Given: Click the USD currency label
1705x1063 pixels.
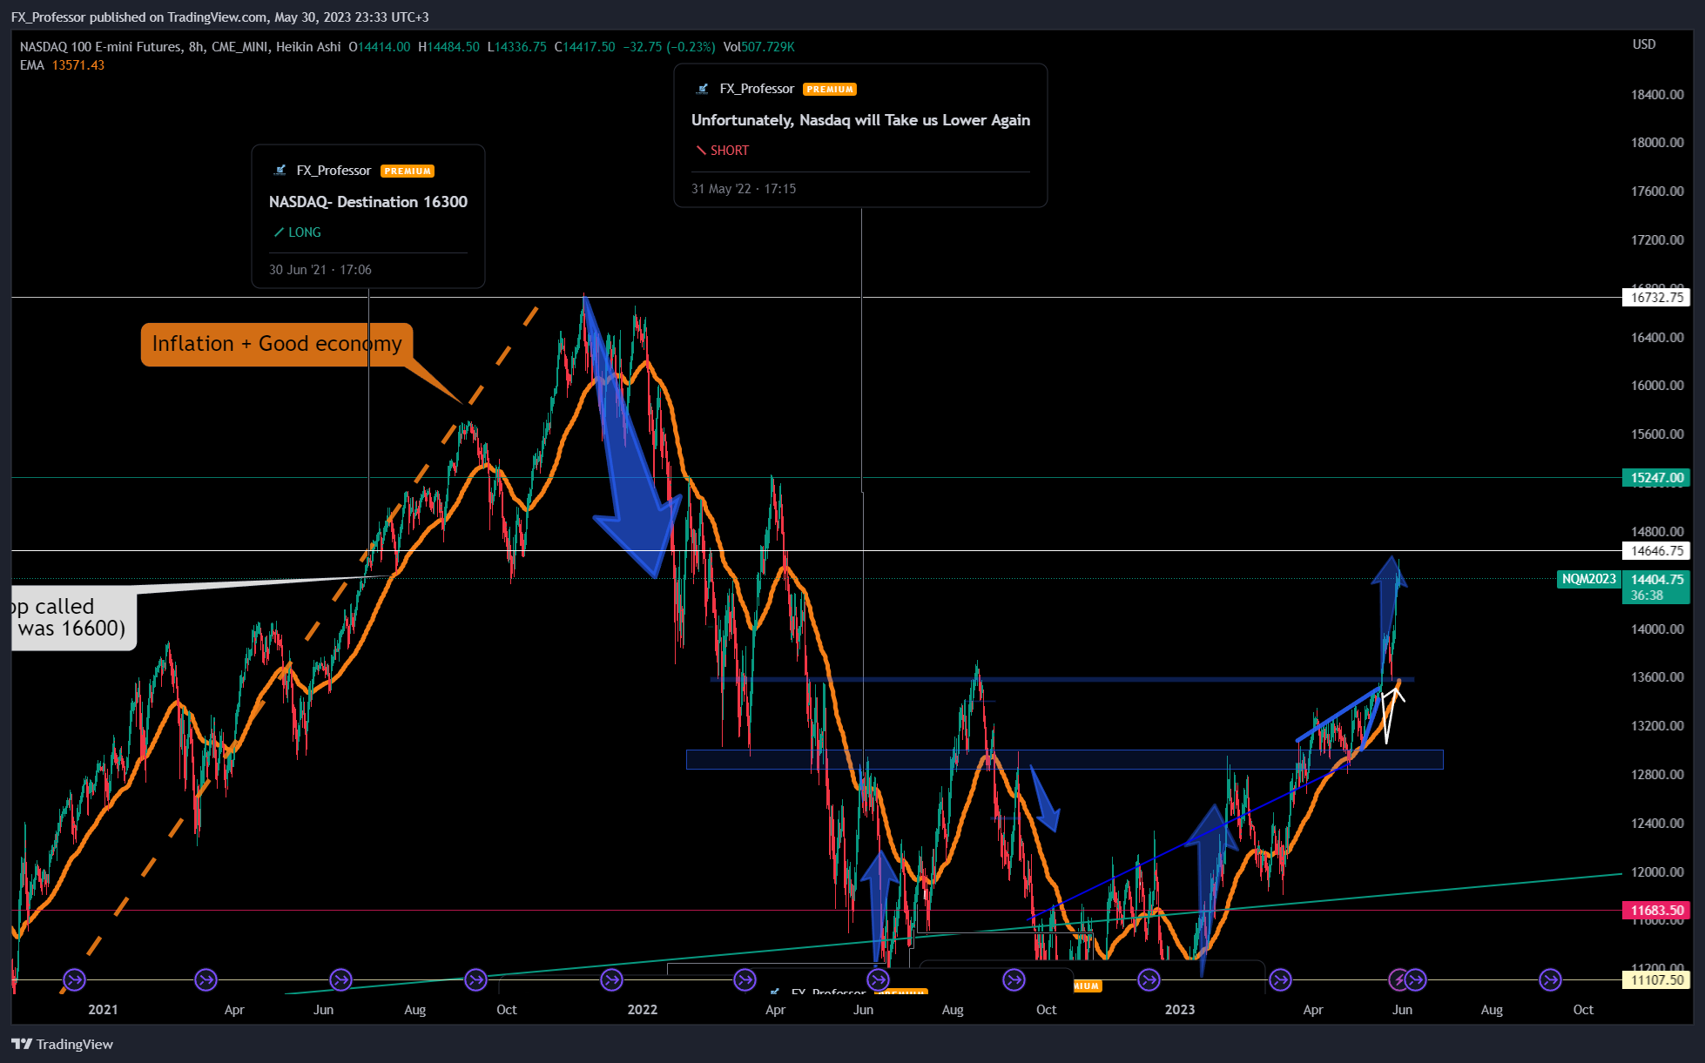Looking at the screenshot, I should point(1644,44).
